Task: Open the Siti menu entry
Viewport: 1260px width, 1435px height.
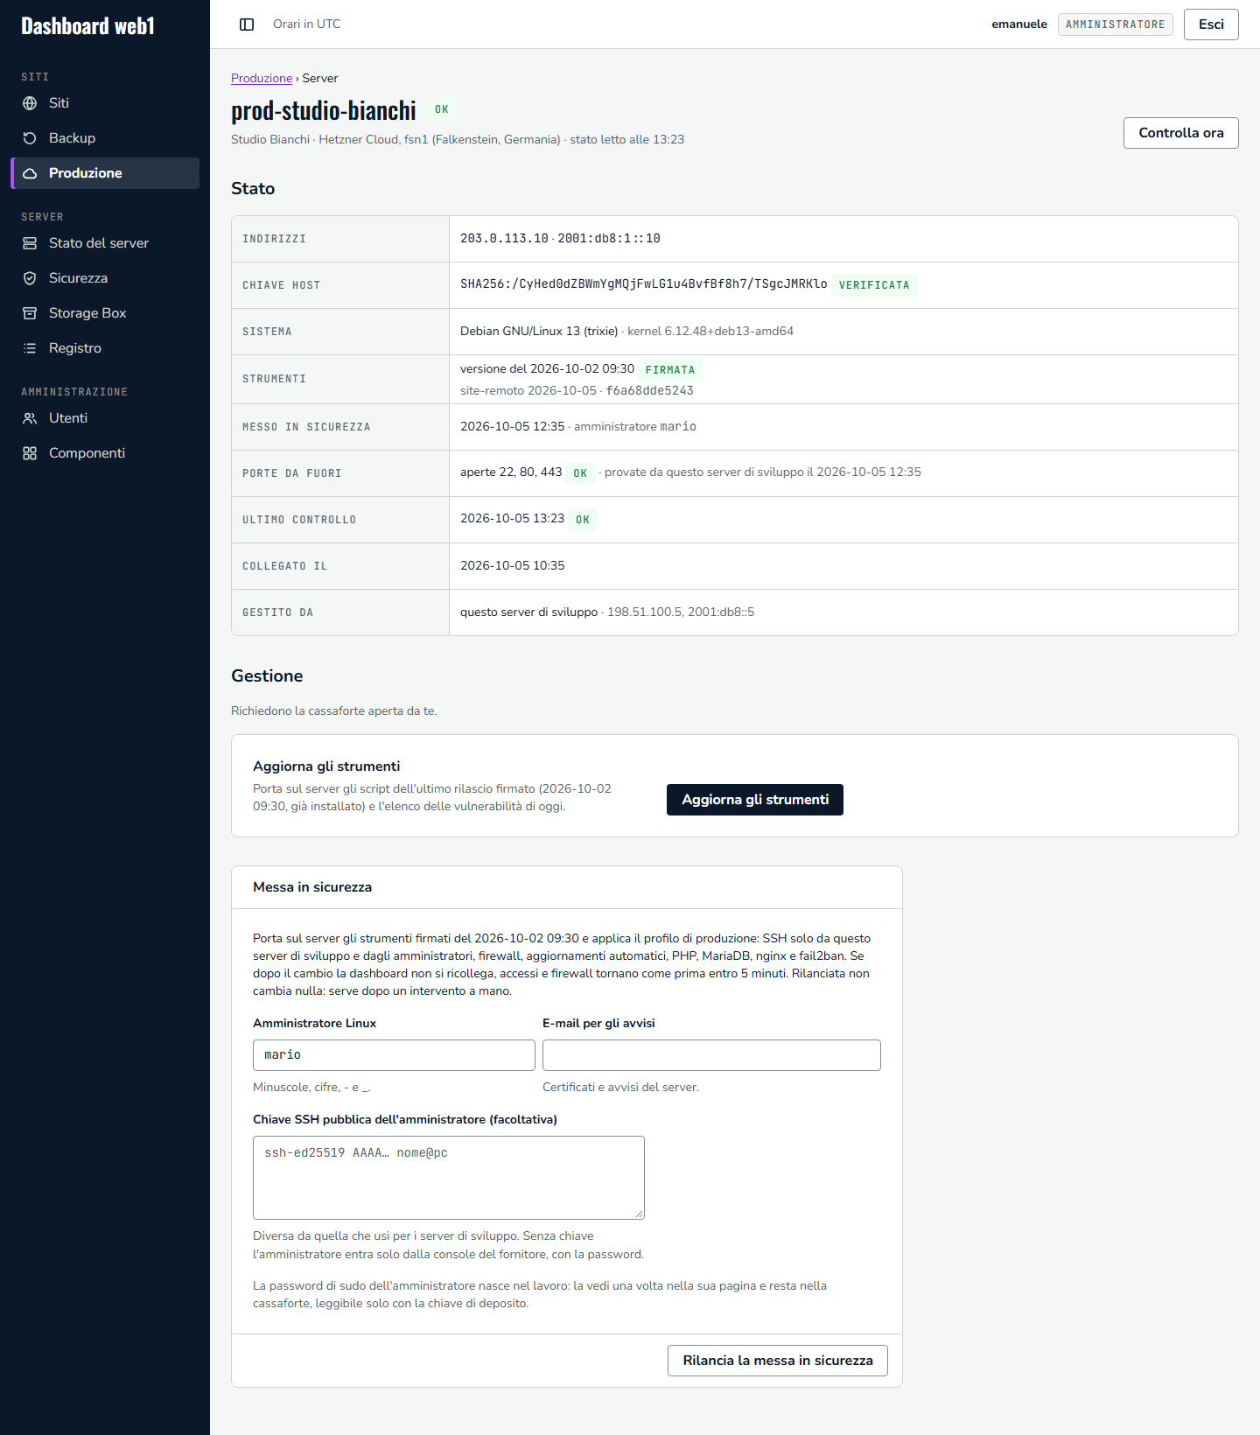Action: click(105, 103)
